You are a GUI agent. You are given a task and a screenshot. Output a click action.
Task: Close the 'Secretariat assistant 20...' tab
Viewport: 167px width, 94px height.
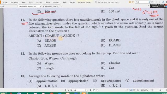40,7
